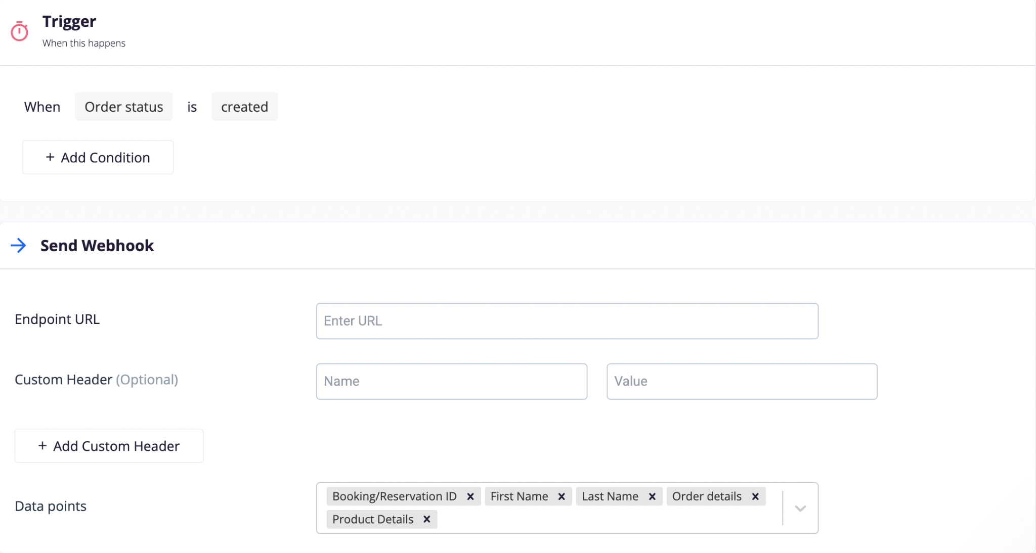Click the Trigger section heading

tap(69, 22)
